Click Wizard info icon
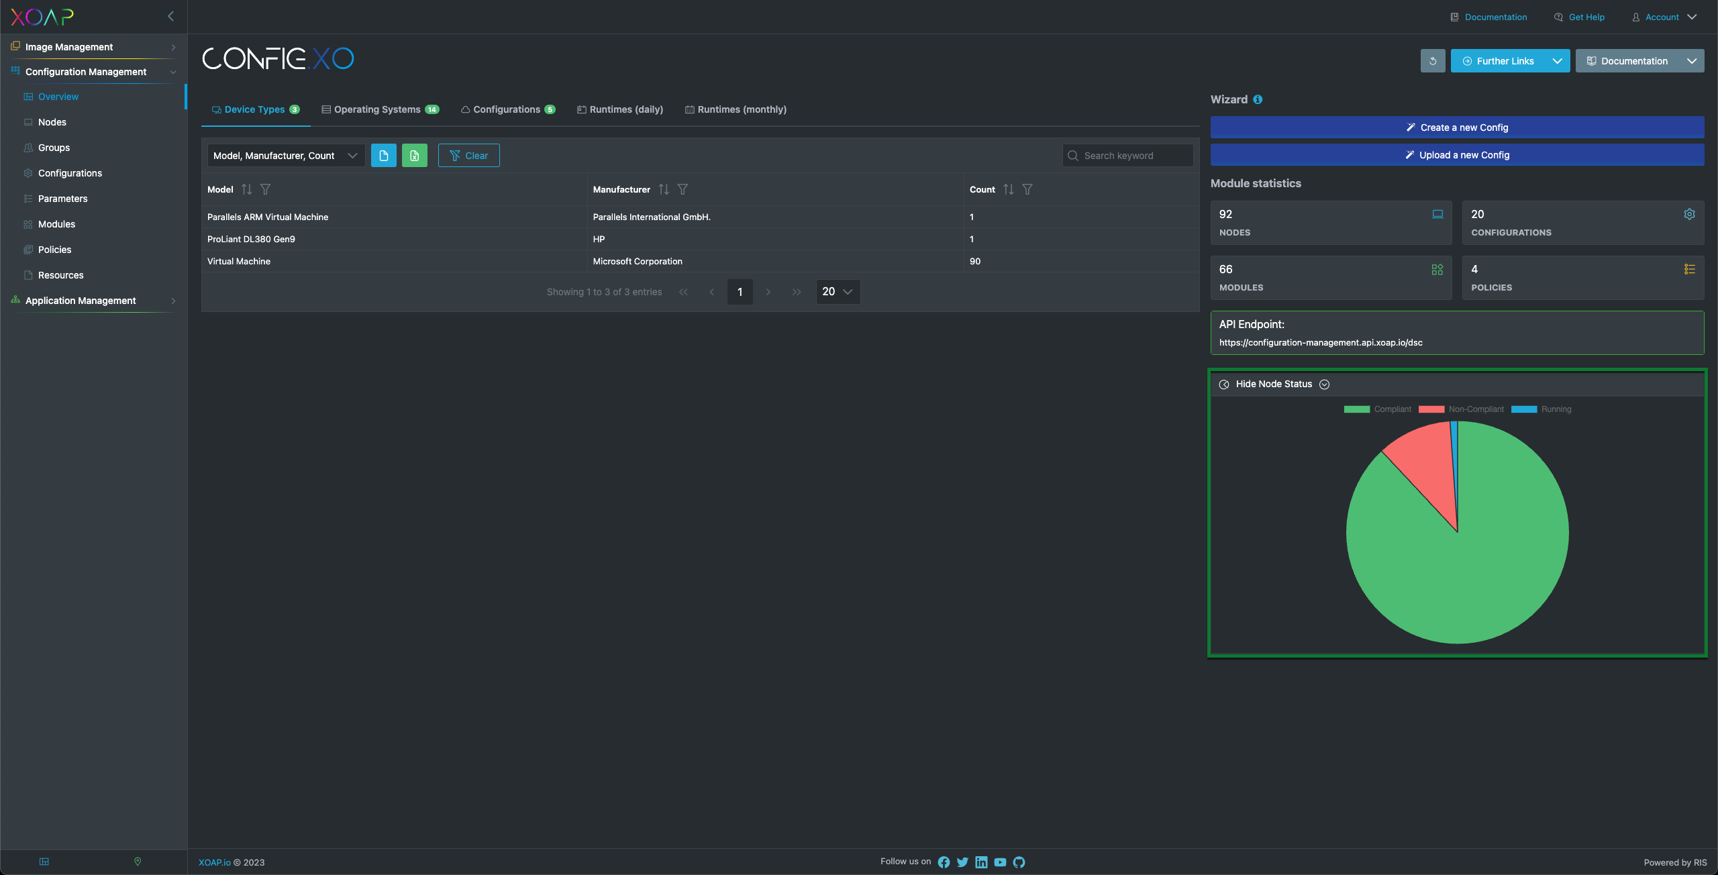This screenshot has height=875, width=1718. click(1258, 99)
